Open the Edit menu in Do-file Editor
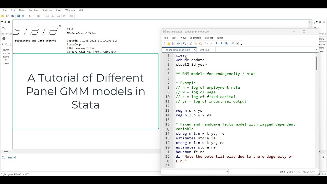This screenshot has height=184, width=327. click(x=174, y=38)
